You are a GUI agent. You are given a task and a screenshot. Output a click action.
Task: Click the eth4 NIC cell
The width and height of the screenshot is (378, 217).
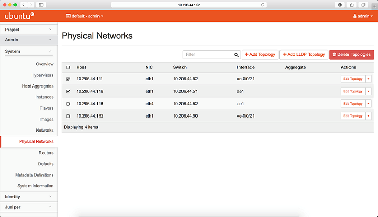[x=149, y=104]
